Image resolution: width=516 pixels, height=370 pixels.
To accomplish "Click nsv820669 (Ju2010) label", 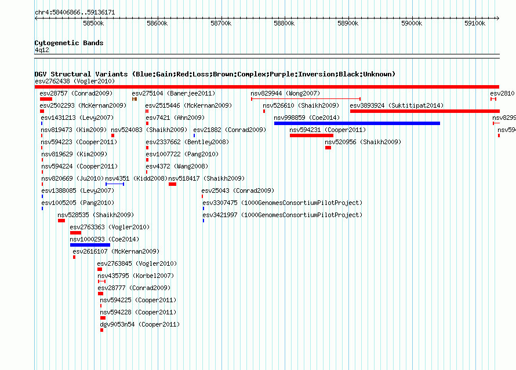I will pyautogui.click(x=72, y=178).
